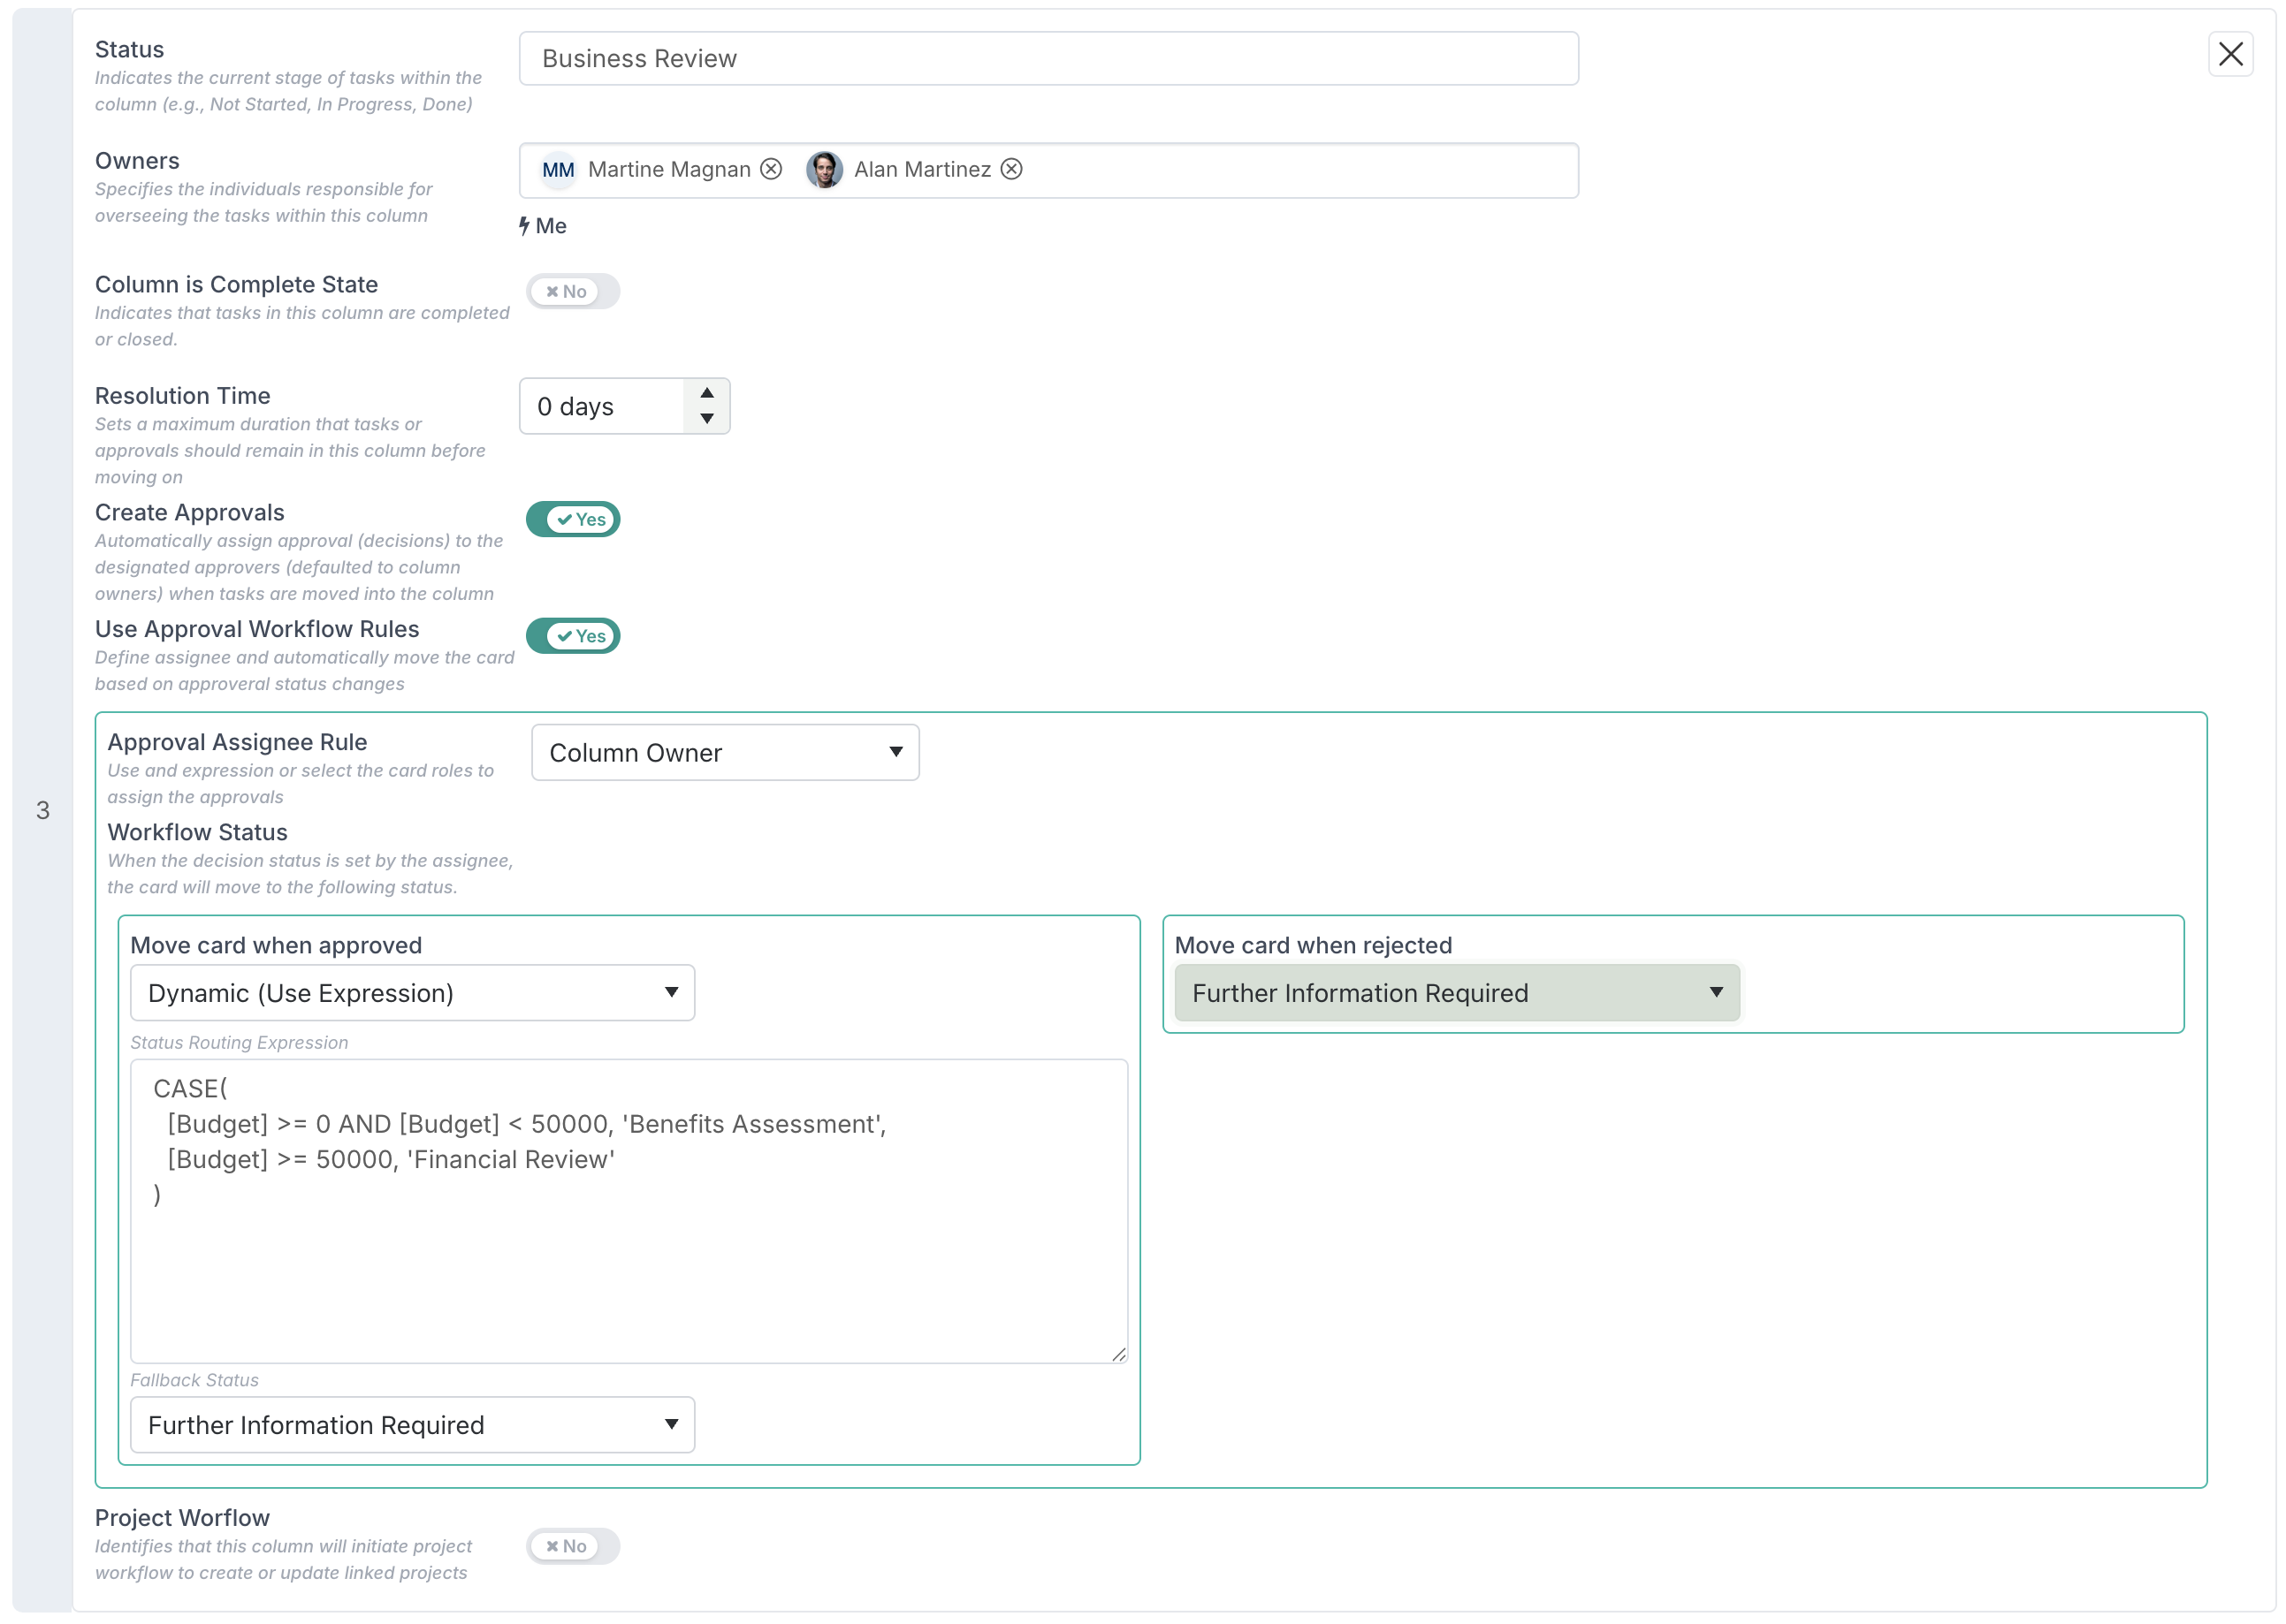
Task: Remove Martine Magnan from owners
Action: click(770, 169)
